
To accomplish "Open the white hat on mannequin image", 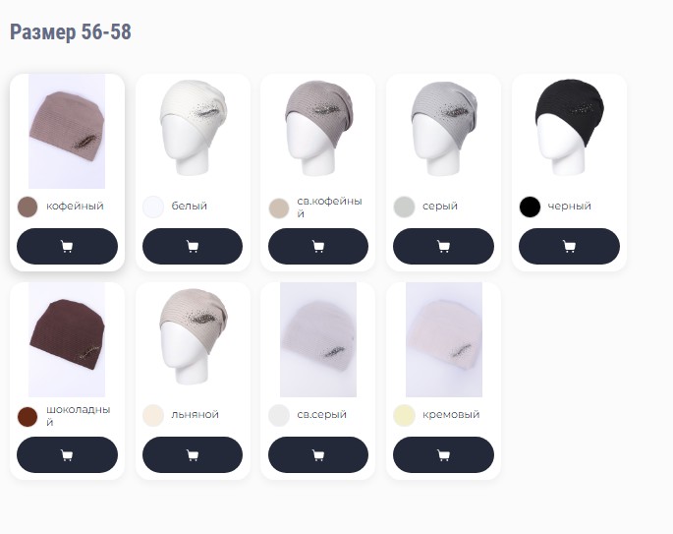I will [x=193, y=128].
